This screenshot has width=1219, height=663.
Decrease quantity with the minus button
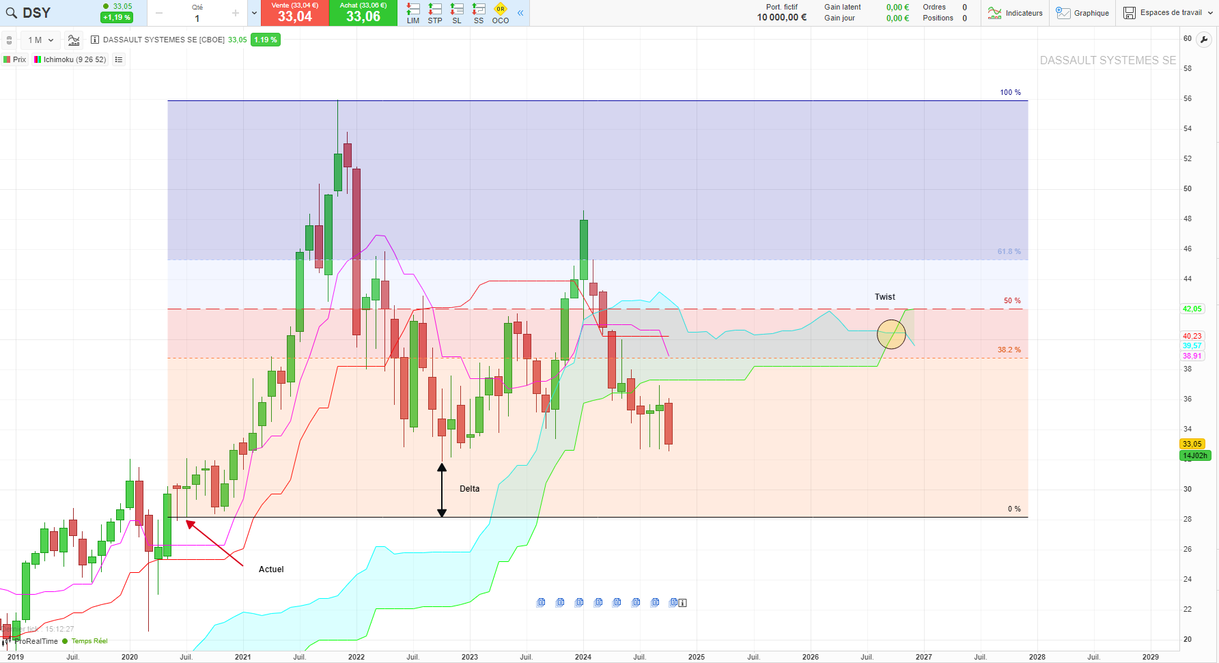(159, 13)
